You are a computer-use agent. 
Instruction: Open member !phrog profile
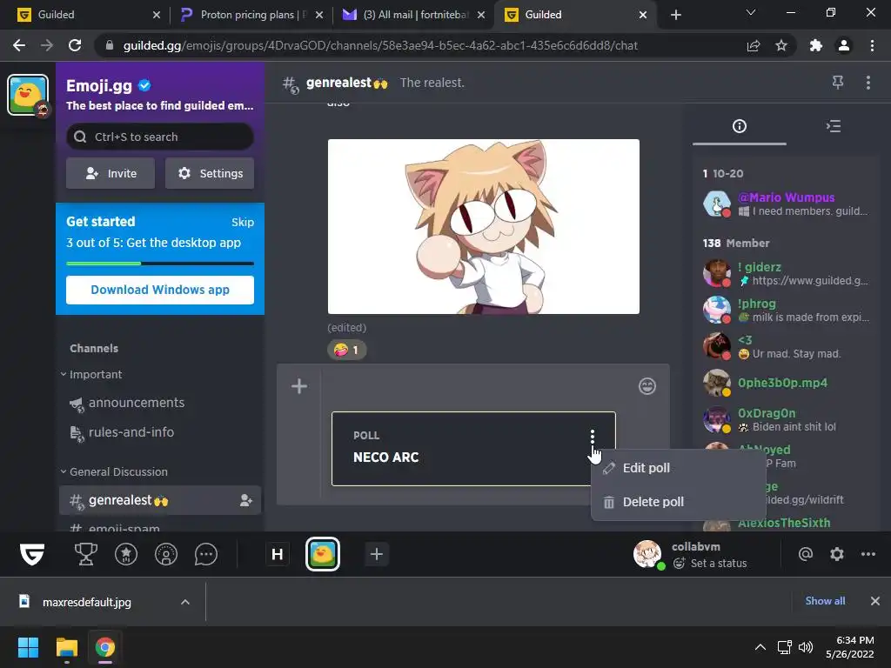(x=786, y=310)
